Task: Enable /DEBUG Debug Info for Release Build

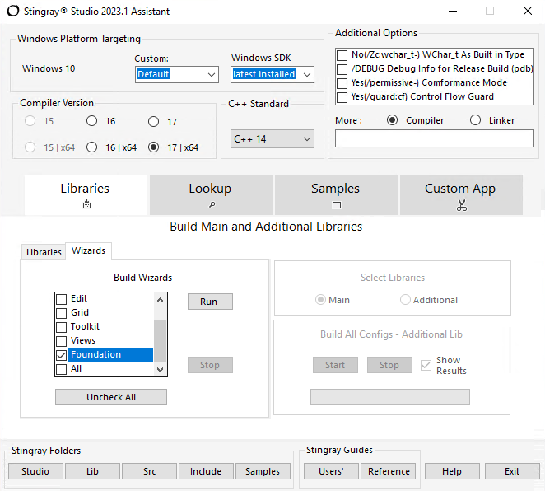Action: pyautogui.click(x=342, y=69)
